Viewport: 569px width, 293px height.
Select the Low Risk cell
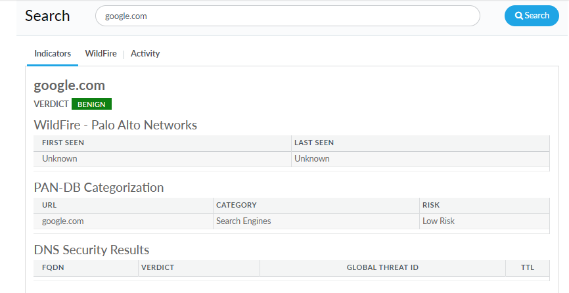(x=438, y=221)
